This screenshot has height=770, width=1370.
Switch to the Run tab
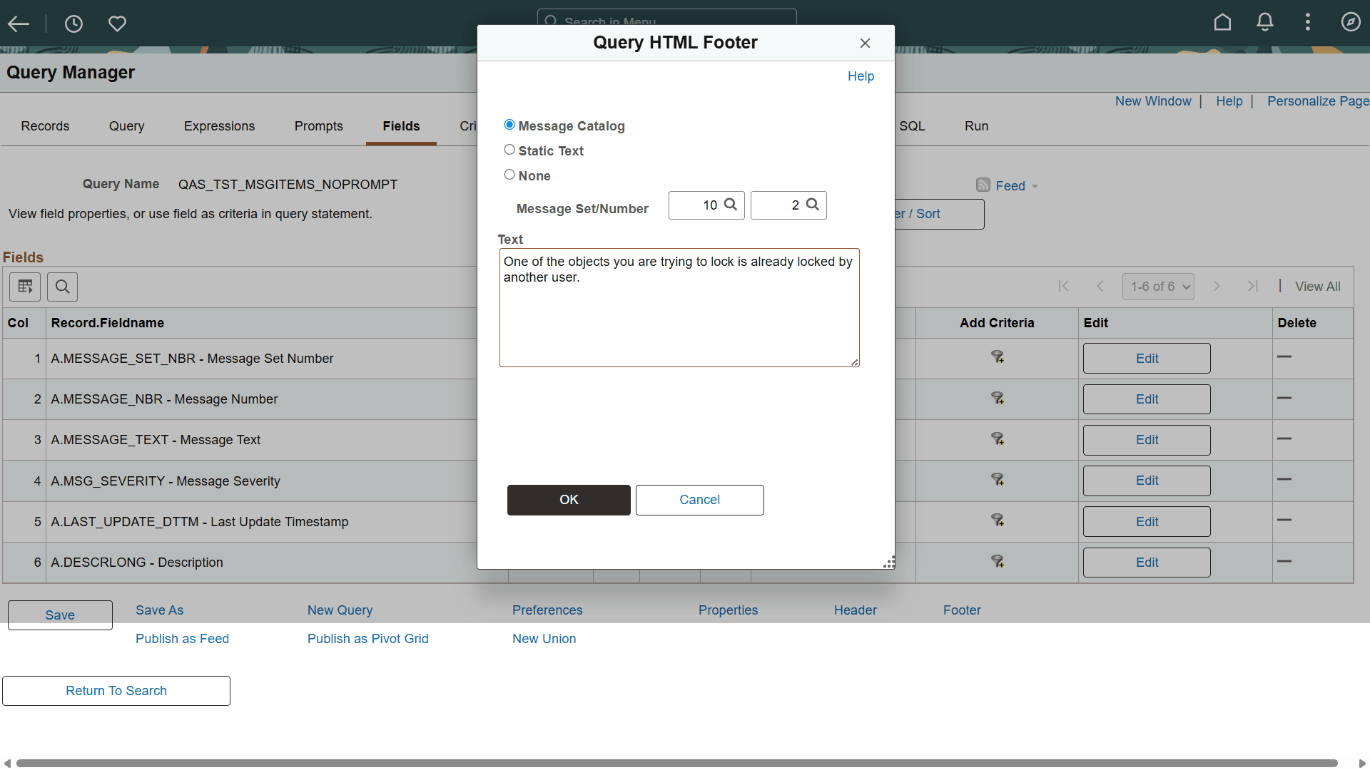[976, 125]
